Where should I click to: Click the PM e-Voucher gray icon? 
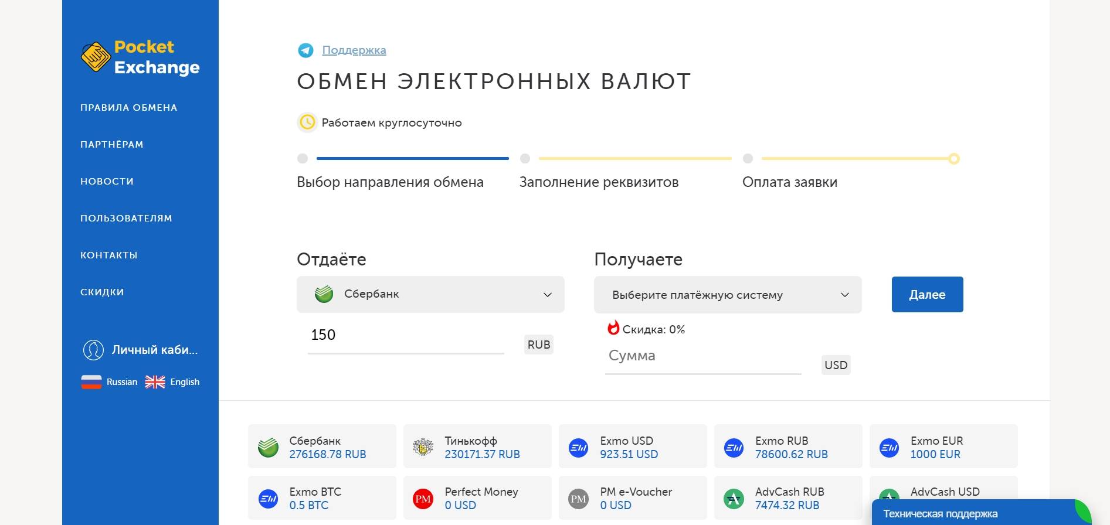tap(579, 499)
